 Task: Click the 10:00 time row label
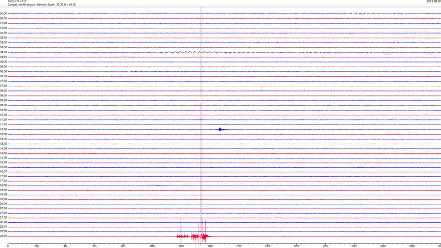(x=3, y=110)
